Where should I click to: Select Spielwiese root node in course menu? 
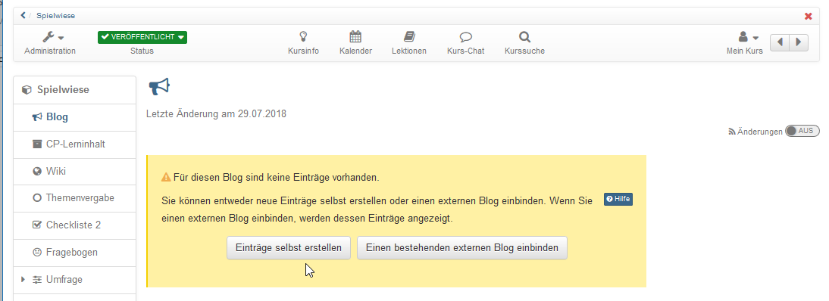click(74, 90)
